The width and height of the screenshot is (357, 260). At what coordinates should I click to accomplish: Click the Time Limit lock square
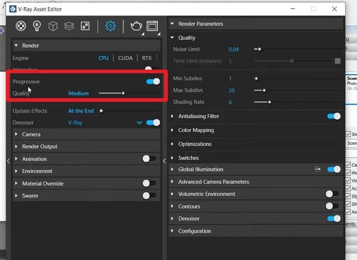337,61
